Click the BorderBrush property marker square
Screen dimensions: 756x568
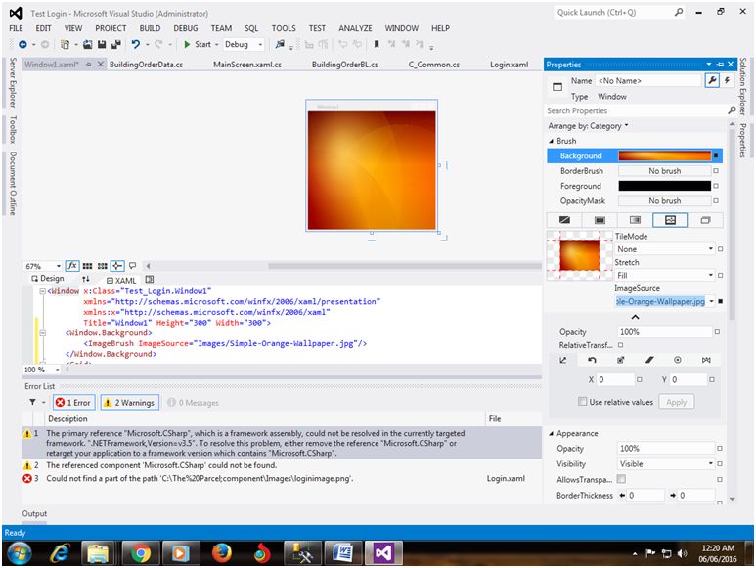coord(716,170)
